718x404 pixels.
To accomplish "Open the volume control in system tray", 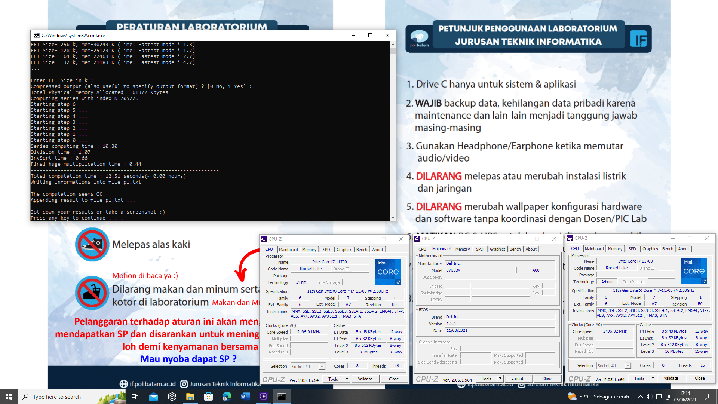I will 649,397.
